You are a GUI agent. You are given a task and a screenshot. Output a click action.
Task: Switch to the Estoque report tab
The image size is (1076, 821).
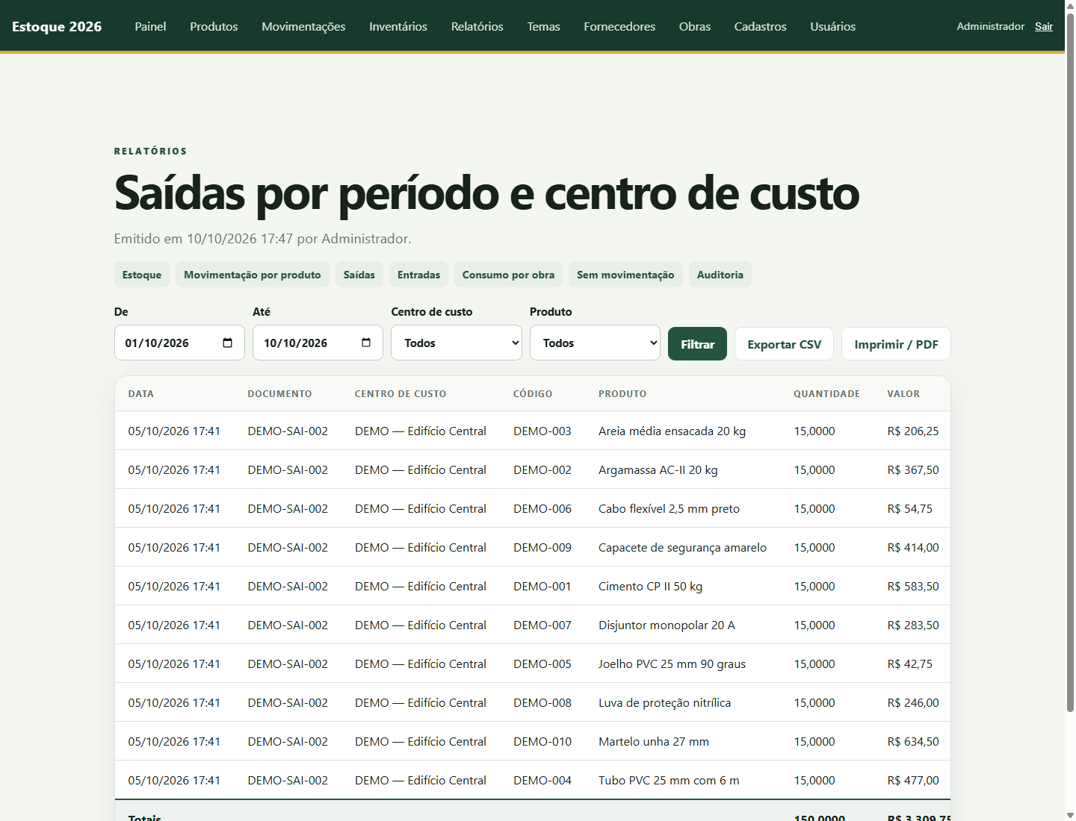coord(142,275)
